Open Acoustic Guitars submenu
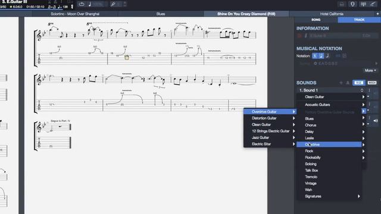The height and width of the screenshot is (214, 381). tap(332, 105)
